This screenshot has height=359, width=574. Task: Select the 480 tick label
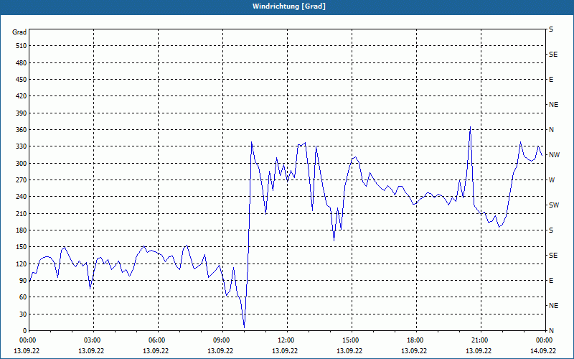click(22, 62)
